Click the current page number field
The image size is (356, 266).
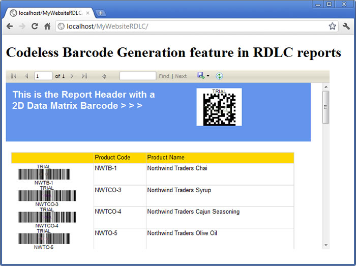(x=43, y=76)
